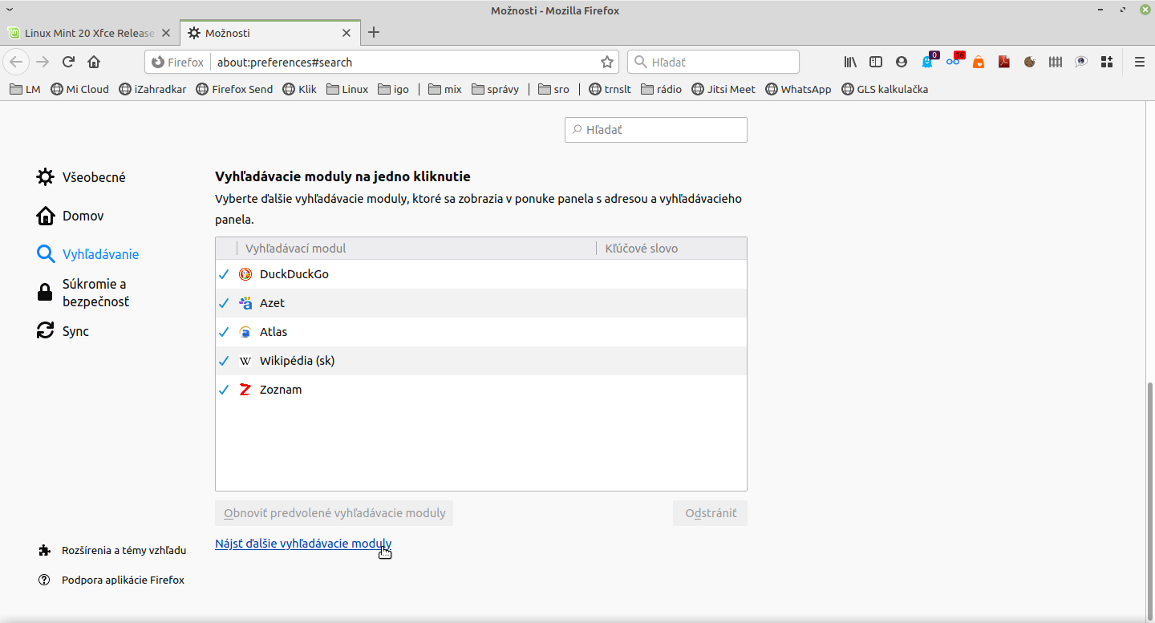Open the Súkromie a bezpečnosť settings section
1155x623 pixels.
(x=94, y=293)
